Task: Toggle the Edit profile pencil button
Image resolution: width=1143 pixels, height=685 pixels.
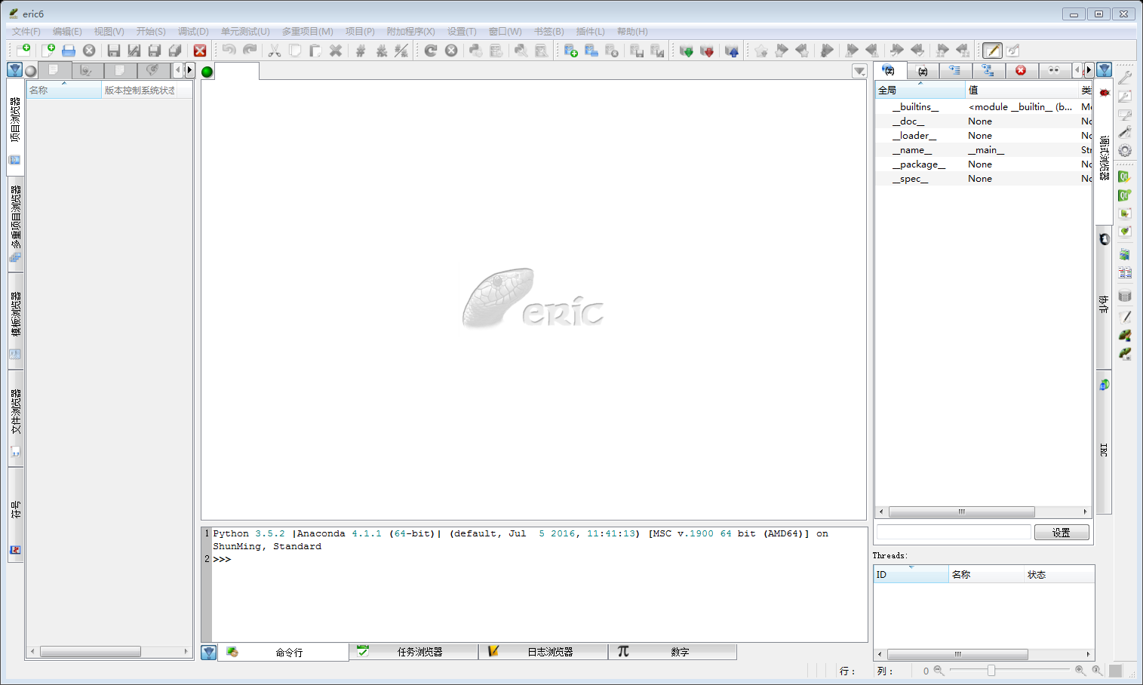Action: point(992,51)
